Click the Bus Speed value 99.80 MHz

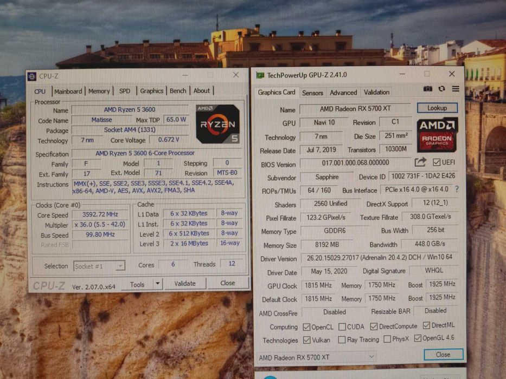pos(100,234)
